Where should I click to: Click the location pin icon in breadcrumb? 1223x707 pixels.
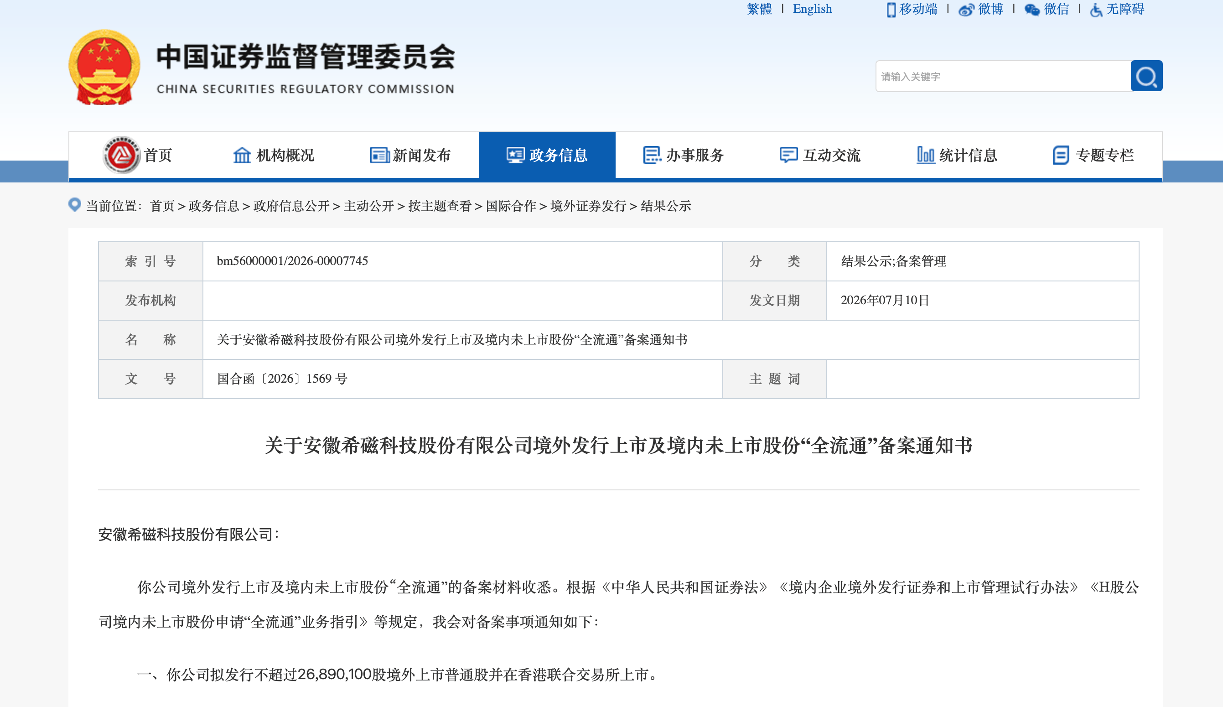click(75, 205)
